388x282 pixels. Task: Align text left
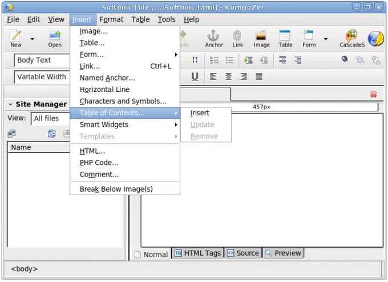pos(213,76)
